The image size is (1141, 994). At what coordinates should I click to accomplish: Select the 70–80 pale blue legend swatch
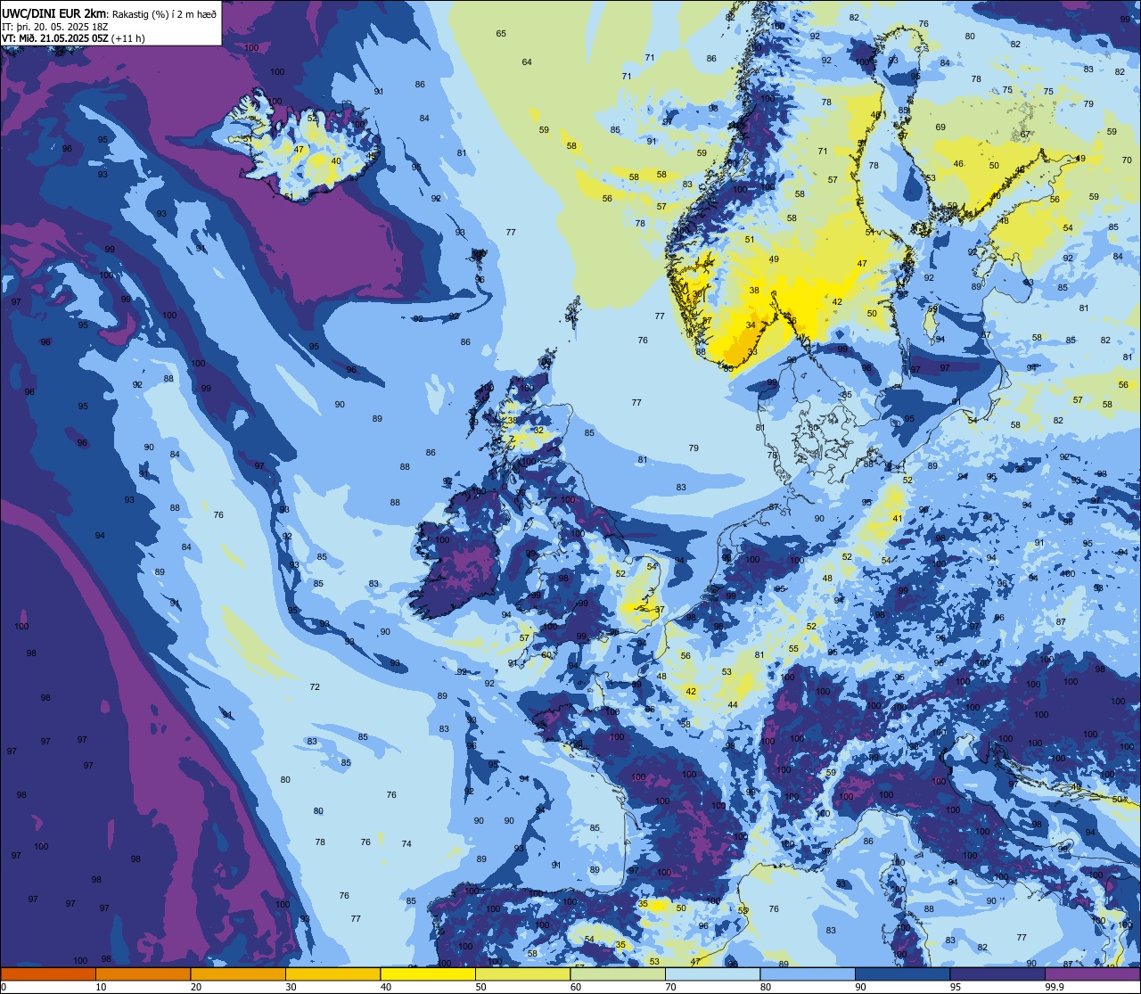pyautogui.click(x=712, y=973)
